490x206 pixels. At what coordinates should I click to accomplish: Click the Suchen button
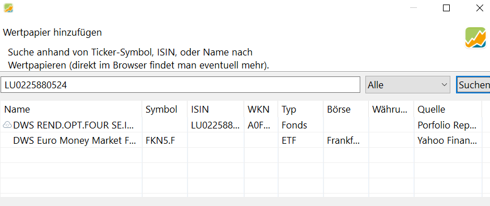(x=473, y=84)
